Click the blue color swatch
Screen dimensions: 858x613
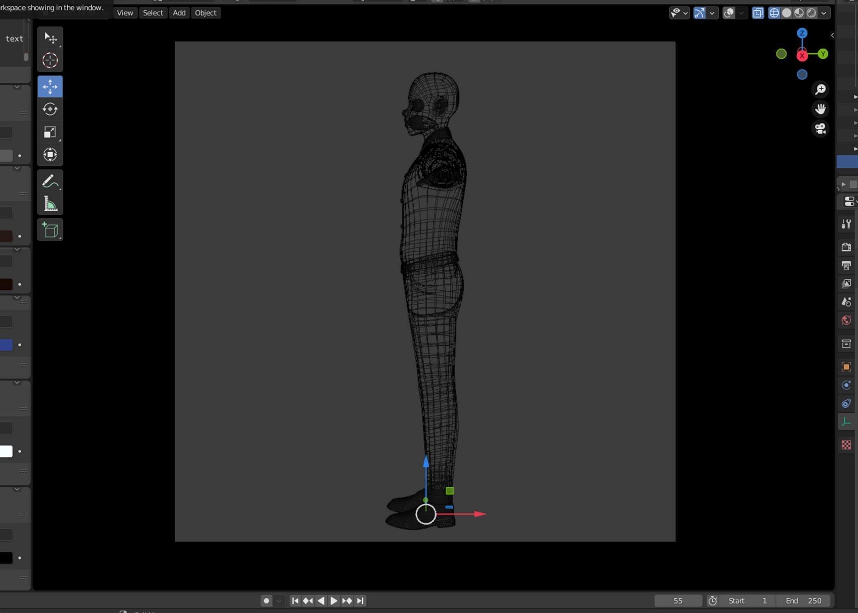click(6, 345)
